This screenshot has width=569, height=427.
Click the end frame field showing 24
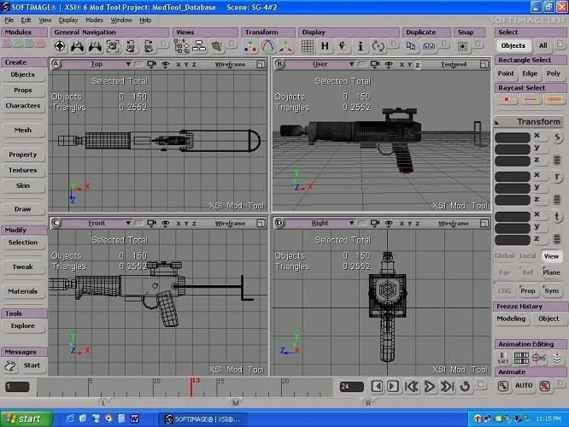(351, 386)
